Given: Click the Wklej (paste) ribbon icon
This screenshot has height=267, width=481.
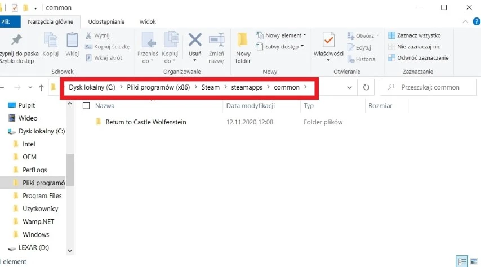Looking at the screenshot, I should tap(72, 44).
